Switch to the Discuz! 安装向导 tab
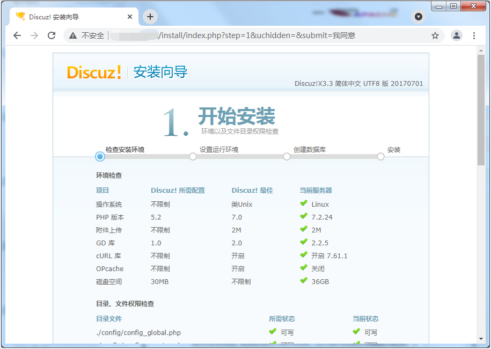Image resolution: width=491 pixels, height=349 pixels. coord(70,17)
